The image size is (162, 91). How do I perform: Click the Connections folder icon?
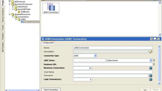[16, 17]
